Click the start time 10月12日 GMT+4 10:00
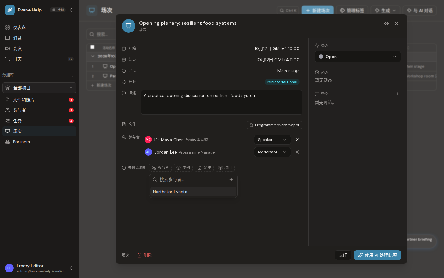 coord(277,48)
